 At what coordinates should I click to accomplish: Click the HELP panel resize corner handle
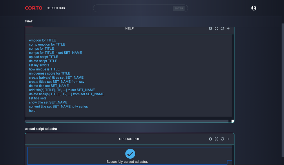click(x=233, y=121)
